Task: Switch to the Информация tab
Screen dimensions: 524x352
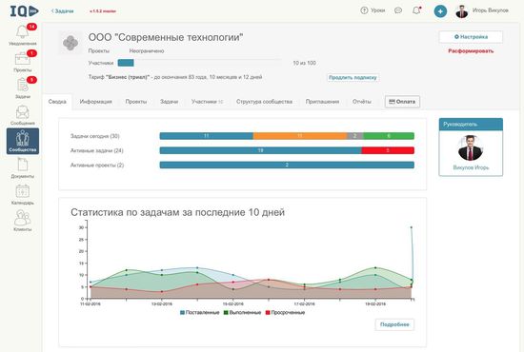Action: click(x=95, y=102)
